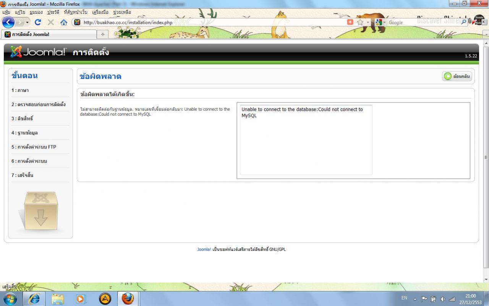Open the volume speaker tray icon
The image size is (489, 306).
[443, 299]
